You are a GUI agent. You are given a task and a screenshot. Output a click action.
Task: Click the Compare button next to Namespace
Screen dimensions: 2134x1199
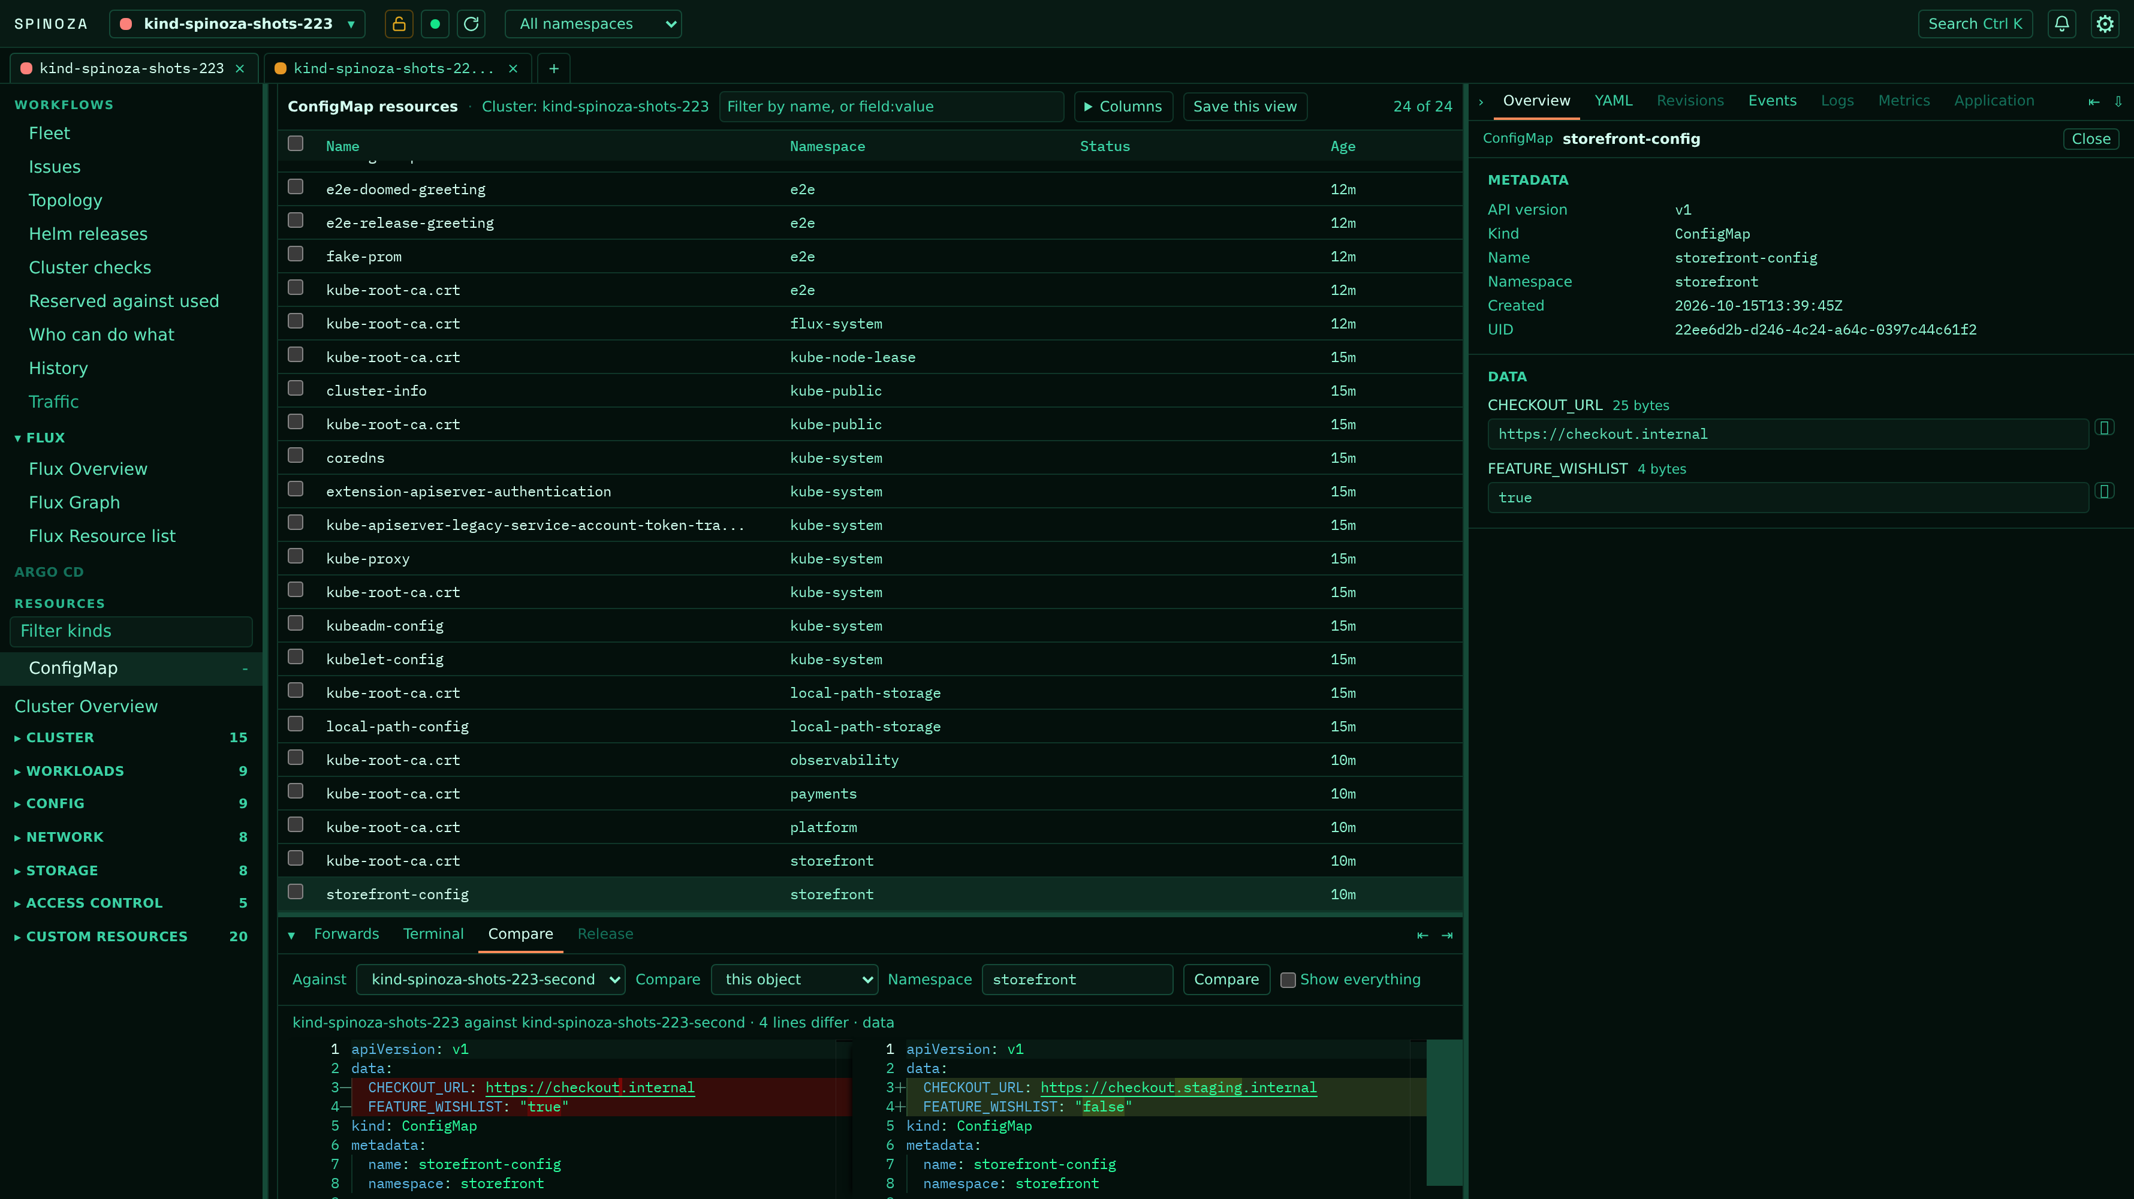tap(1226, 980)
